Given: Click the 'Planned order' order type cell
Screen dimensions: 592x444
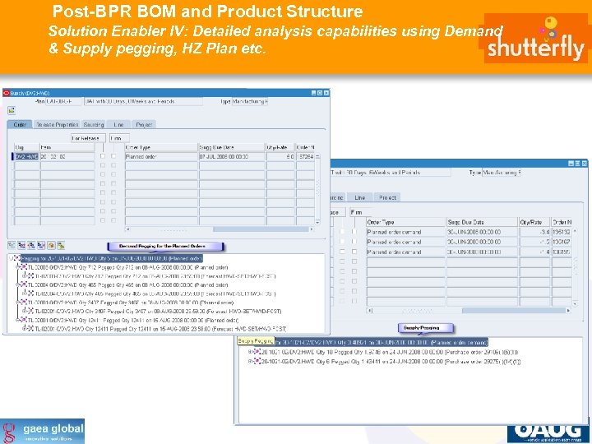Looking at the screenshot, I should (161, 156).
